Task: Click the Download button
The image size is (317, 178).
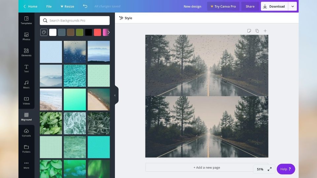Action: coord(274,7)
